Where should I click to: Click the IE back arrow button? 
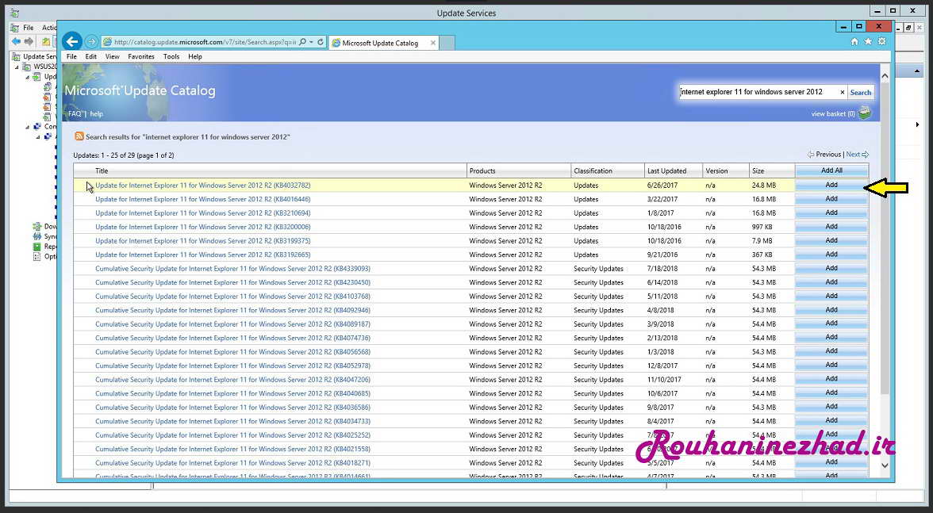[72, 41]
